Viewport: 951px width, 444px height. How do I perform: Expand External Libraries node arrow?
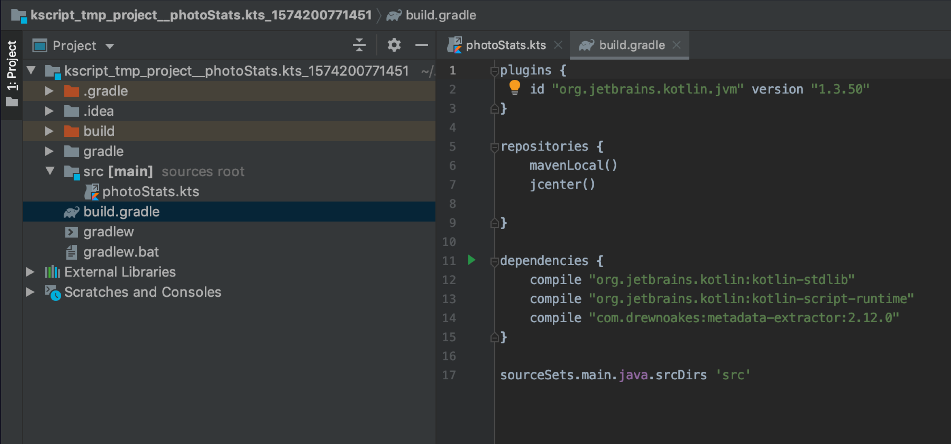[x=30, y=272]
